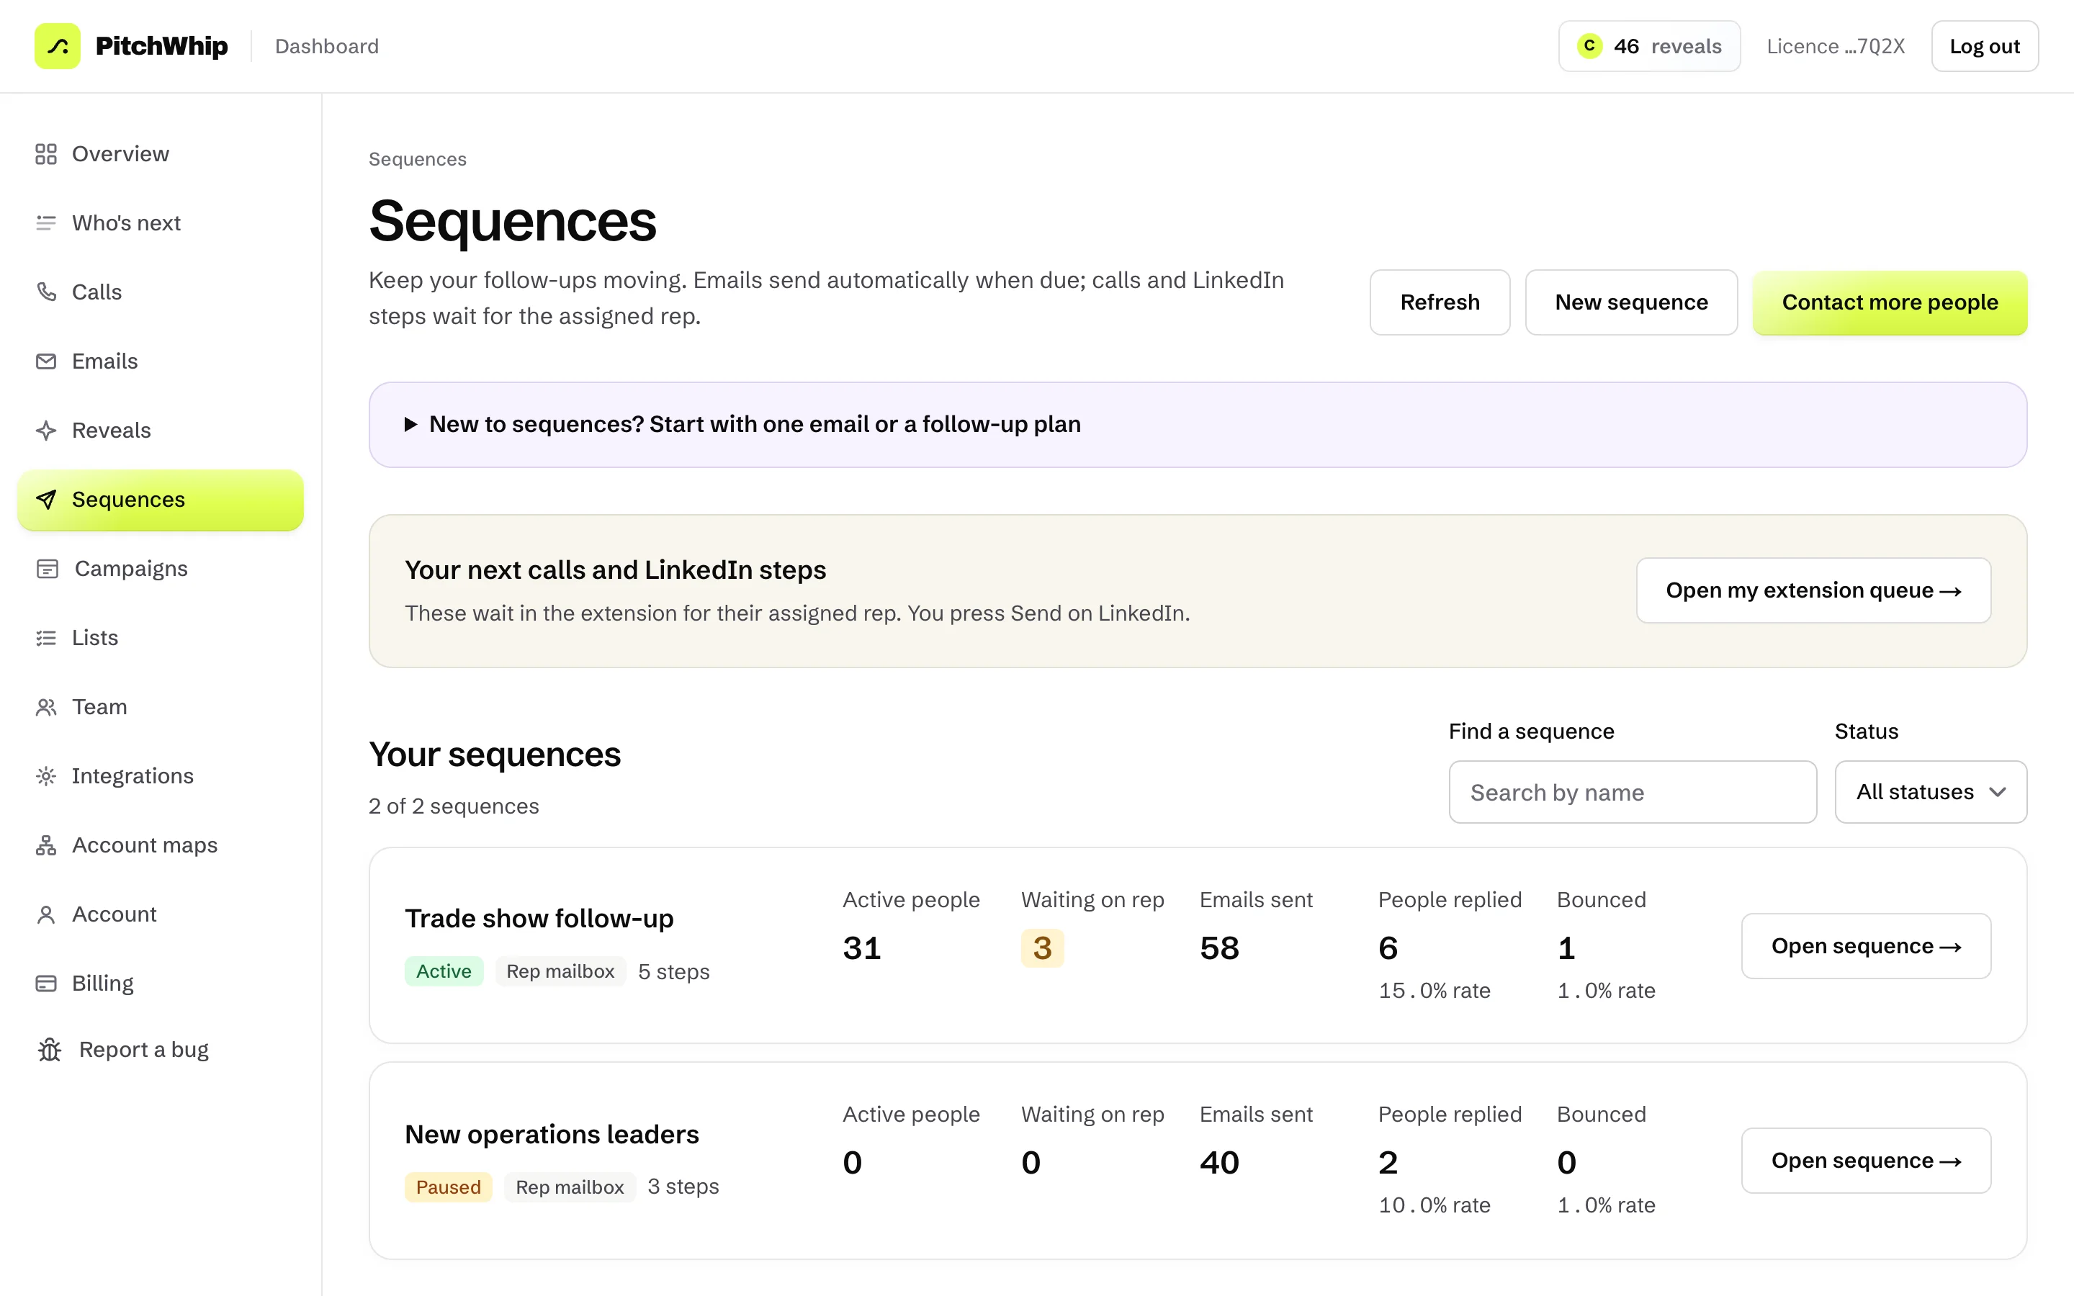The height and width of the screenshot is (1296, 2074).
Task: Click the PitchWhip logo icon
Action: (x=58, y=46)
